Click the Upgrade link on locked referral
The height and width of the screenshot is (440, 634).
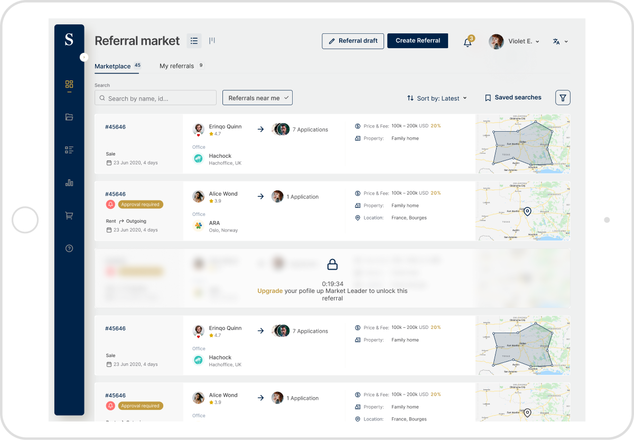[x=269, y=291]
